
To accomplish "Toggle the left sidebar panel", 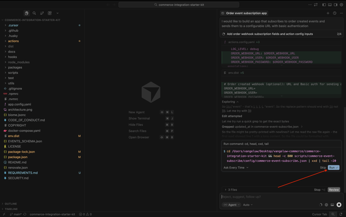I will pos(324,5).
